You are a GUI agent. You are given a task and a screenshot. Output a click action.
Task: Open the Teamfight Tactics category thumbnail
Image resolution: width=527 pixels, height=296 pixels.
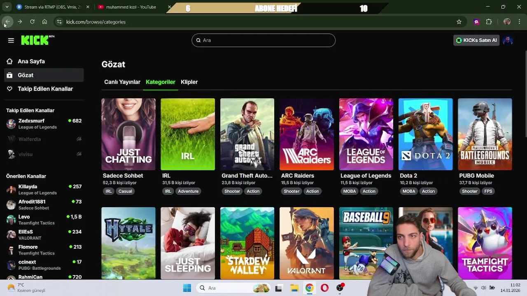(x=485, y=243)
